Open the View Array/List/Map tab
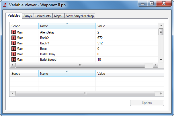Image resolution: width=174 pixels, height=116 pixels. coord(80,16)
